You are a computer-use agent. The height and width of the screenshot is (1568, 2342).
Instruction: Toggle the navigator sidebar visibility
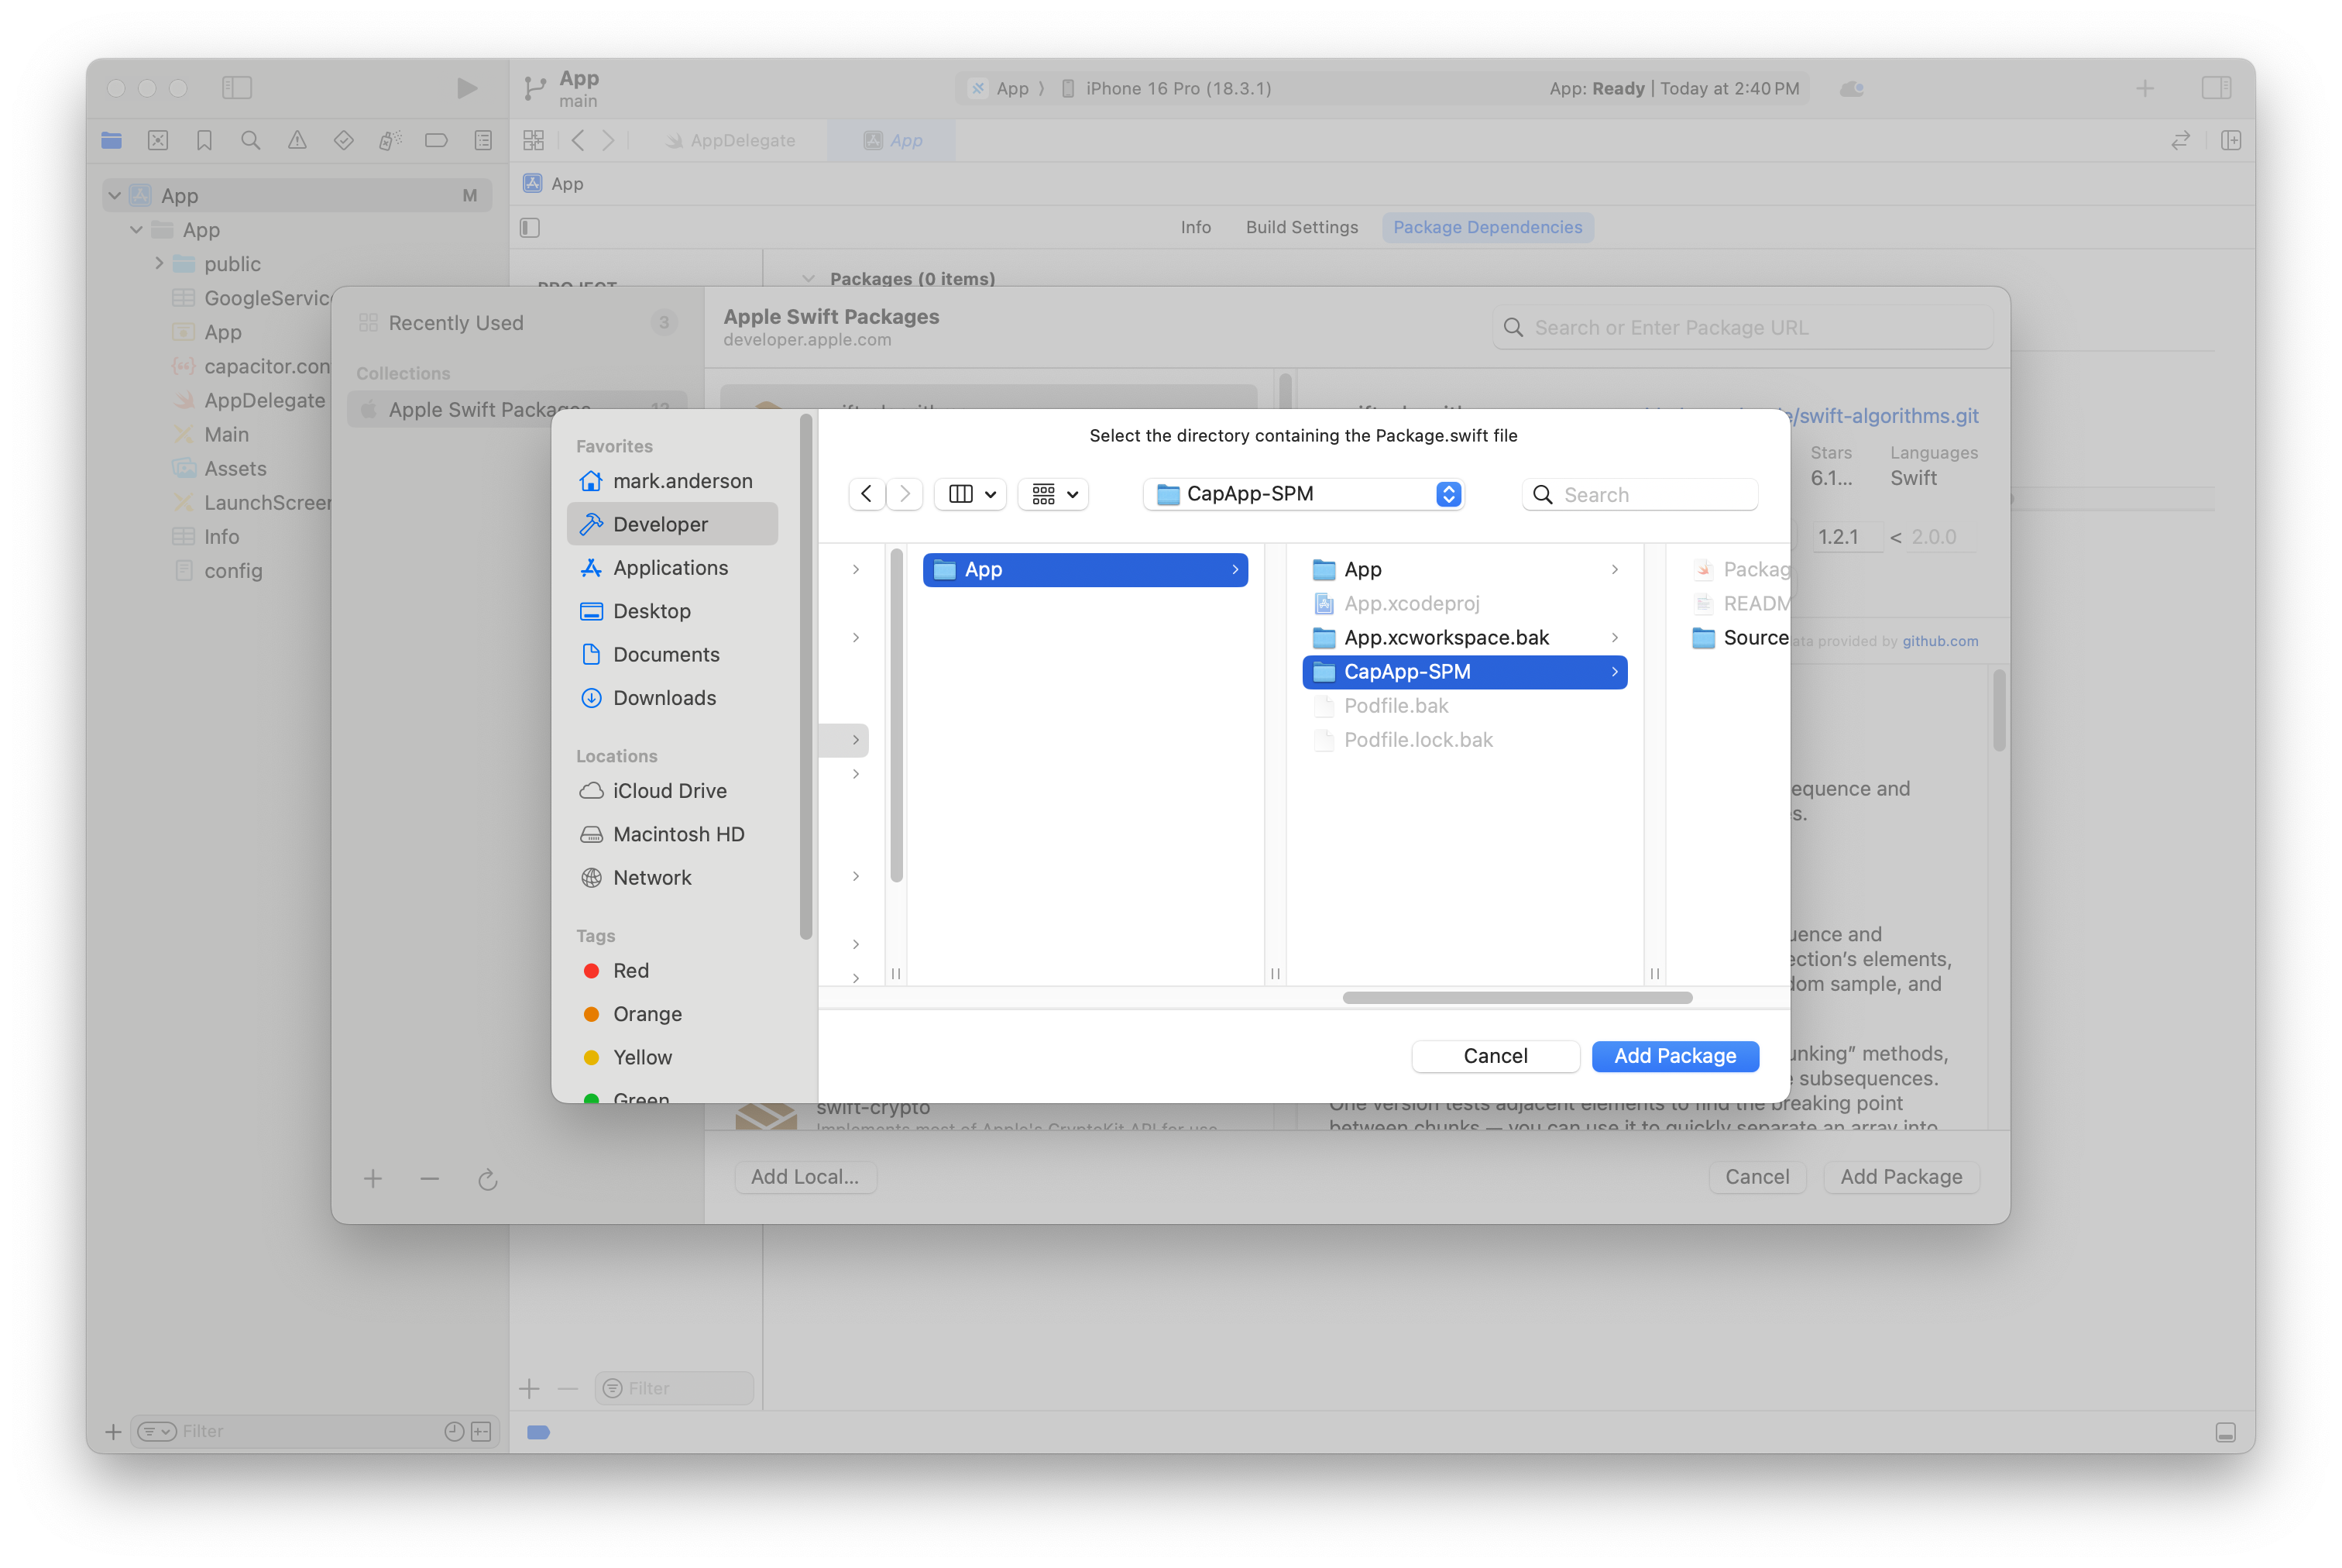[x=237, y=88]
